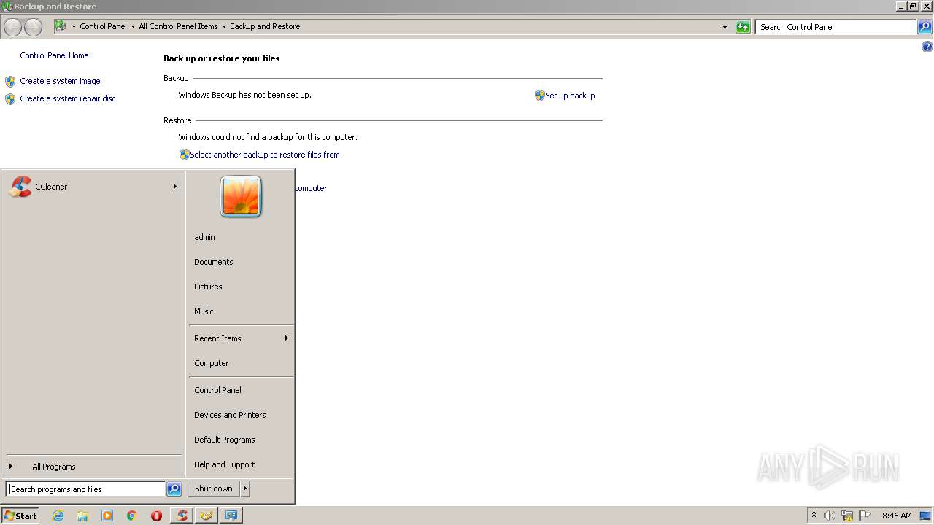Click the 8:46 AM clock
The image size is (934, 525).
(x=897, y=516)
